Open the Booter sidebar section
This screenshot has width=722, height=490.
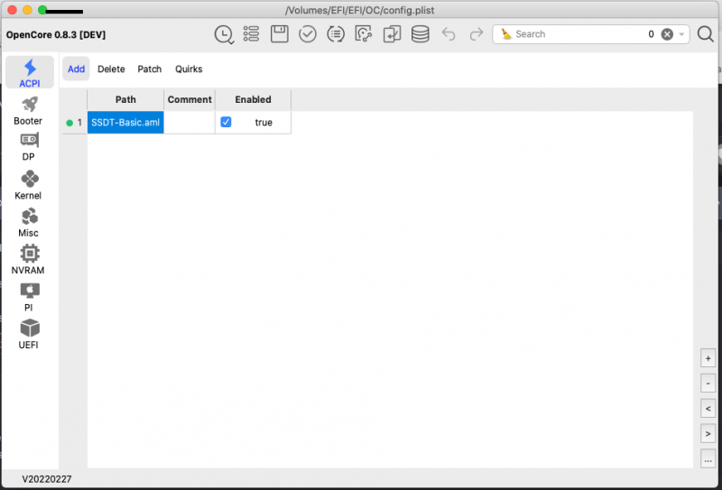click(28, 110)
